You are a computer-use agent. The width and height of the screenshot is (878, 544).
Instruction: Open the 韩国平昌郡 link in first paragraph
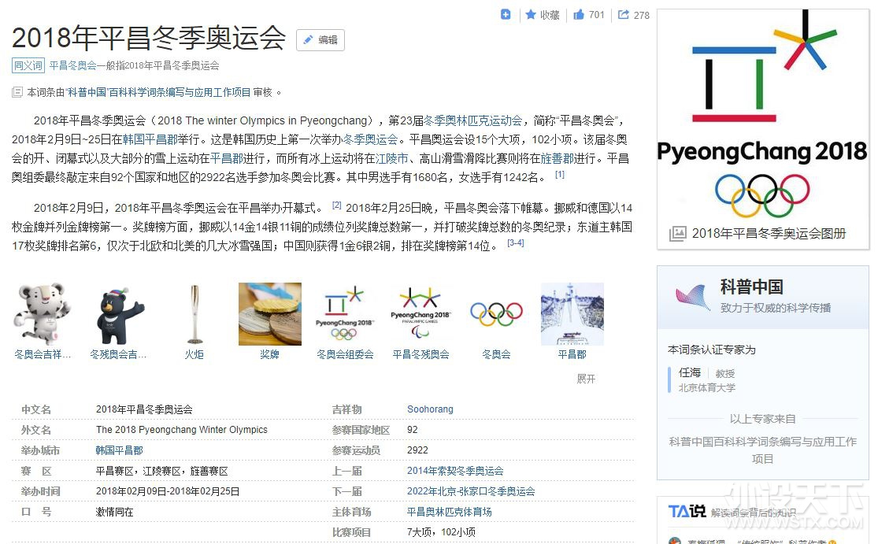[150, 139]
